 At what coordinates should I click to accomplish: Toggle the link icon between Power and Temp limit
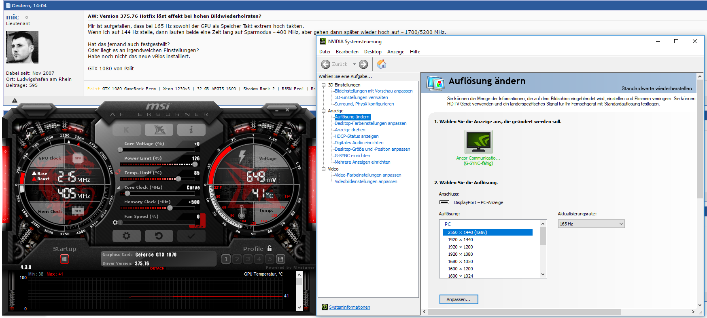point(118,172)
